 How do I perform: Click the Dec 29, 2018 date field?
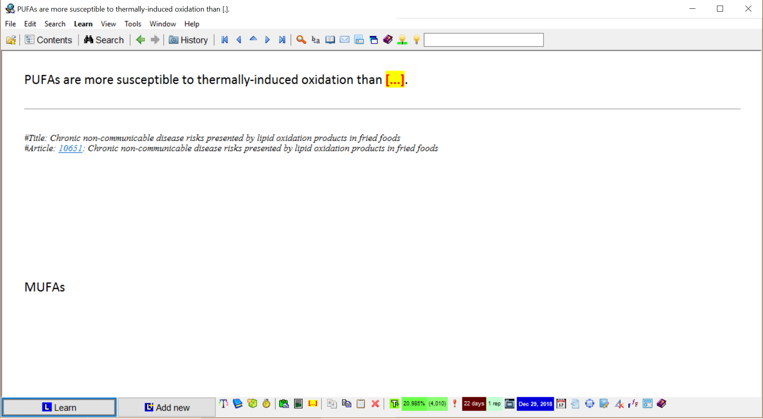535,404
